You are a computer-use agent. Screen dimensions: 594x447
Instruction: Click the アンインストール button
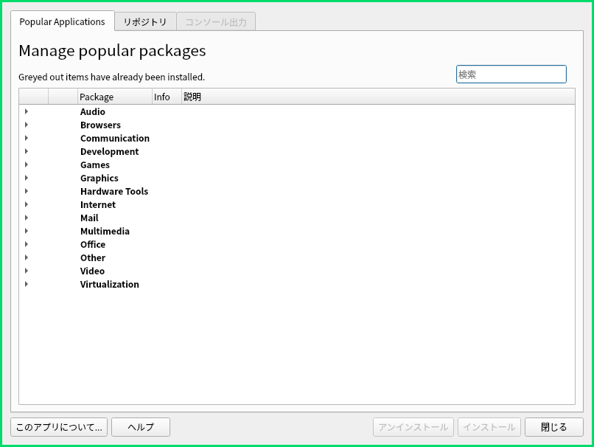[x=413, y=427]
